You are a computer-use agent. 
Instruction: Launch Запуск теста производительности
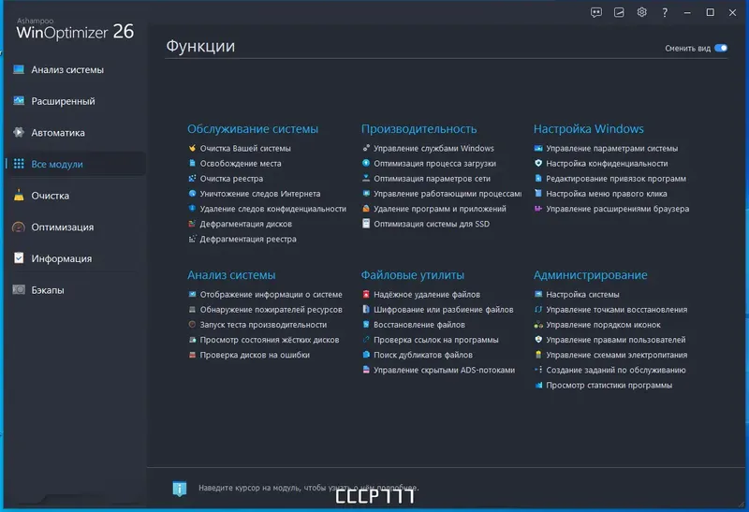click(263, 325)
